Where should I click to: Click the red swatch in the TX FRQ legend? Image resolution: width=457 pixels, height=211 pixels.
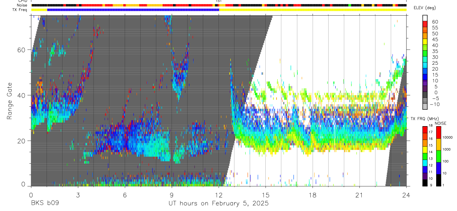pos(425,130)
